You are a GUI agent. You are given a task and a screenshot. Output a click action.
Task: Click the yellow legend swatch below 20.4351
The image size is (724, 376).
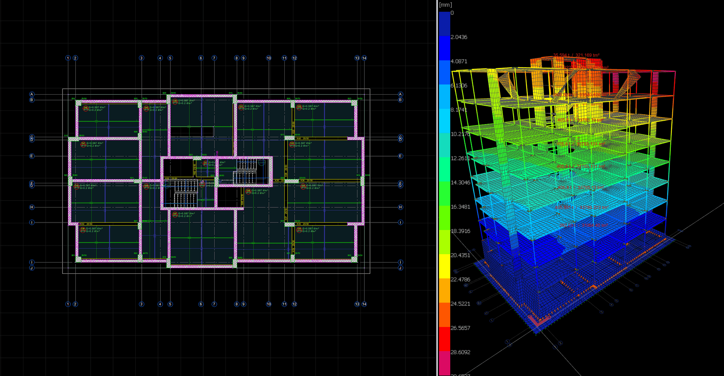tap(445, 267)
